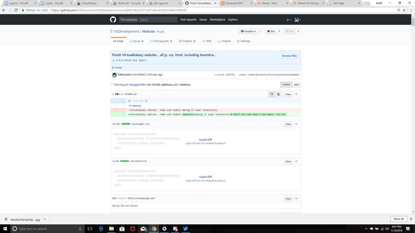
Task: Switch to Edit Page browser tab
Action: (x=344, y=3)
